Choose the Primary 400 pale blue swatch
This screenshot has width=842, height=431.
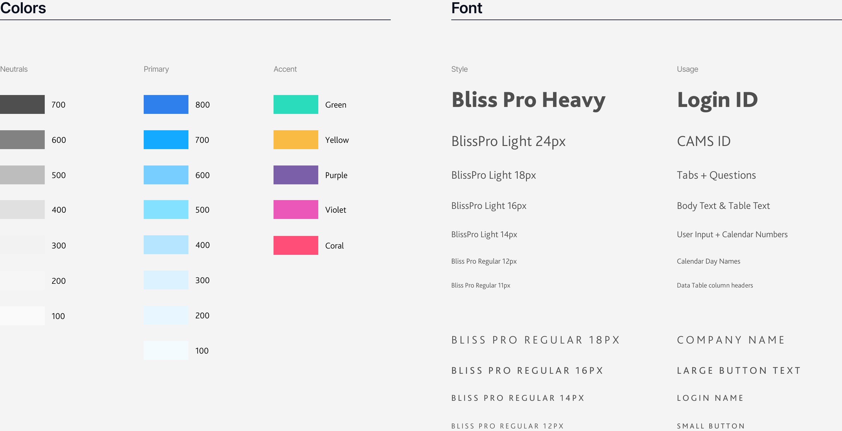(x=166, y=245)
